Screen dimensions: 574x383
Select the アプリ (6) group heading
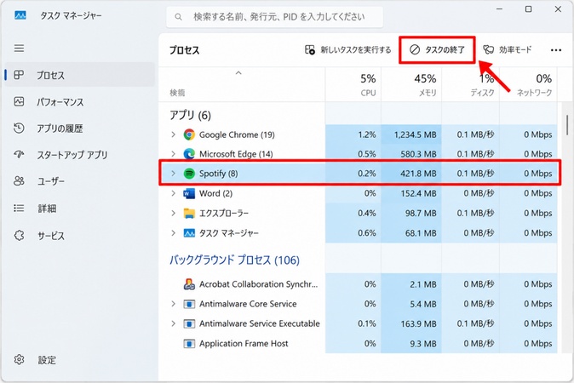[190, 115]
